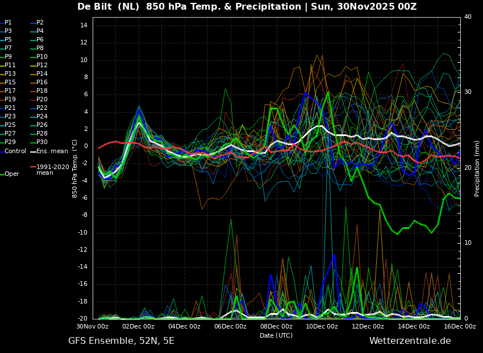Viewport: 483px width, 353px height.
Task: Select the 30Nov 00z date tick label
Action: (x=93, y=327)
